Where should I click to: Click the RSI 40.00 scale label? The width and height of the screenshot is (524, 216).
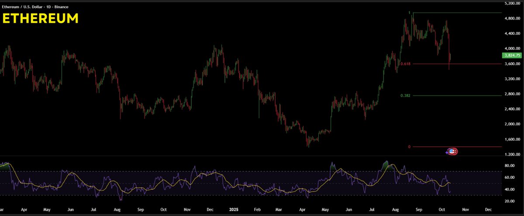(x=509, y=189)
